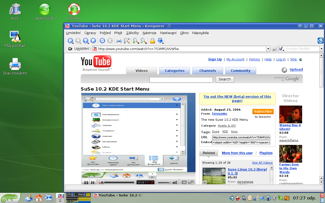Go up one level with Up arrow
The width and height of the screenshot is (325, 203).
coord(86,41)
